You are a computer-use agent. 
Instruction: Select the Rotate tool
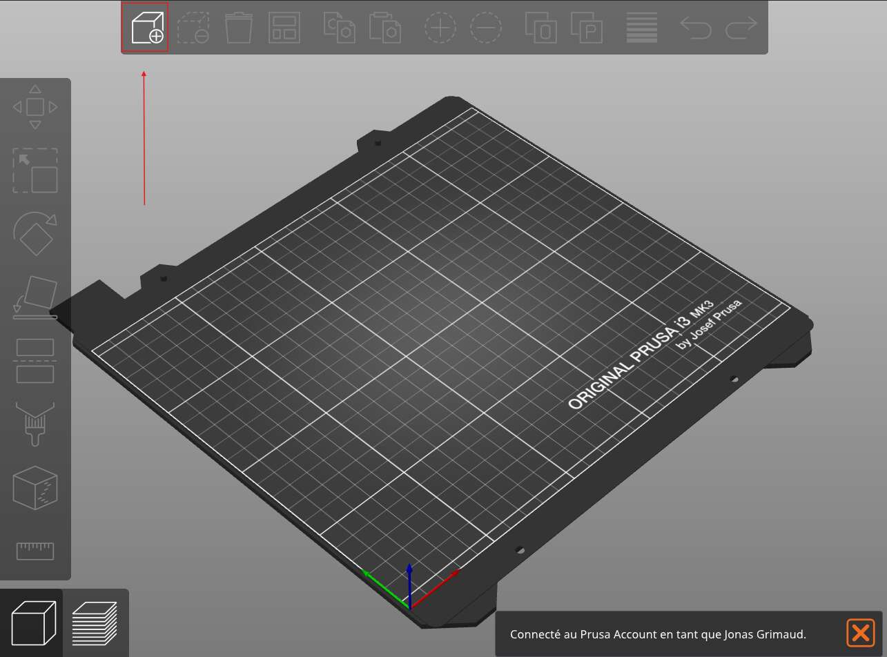coord(35,234)
